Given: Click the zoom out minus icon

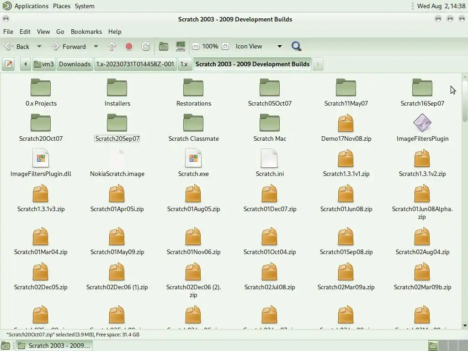Looking at the screenshot, I should [196, 46].
